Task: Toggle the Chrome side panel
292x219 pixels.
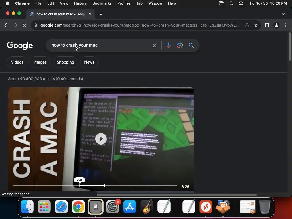Action: pos(267,25)
